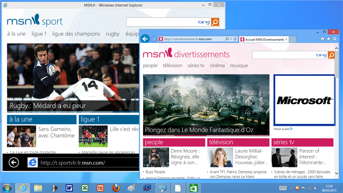343x193 pixels.
Task: Click the back arrow in the black Sport bar
Action: coord(14,162)
